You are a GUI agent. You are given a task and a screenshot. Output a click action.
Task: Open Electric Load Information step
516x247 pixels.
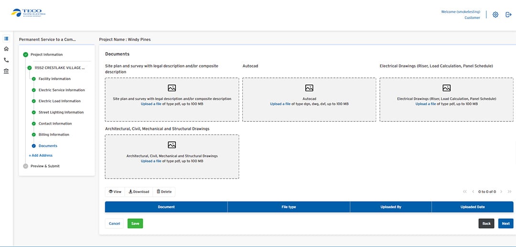59,101
